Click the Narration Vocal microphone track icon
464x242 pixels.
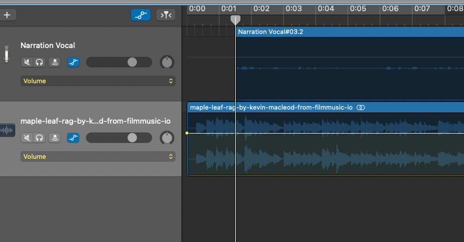8,54
